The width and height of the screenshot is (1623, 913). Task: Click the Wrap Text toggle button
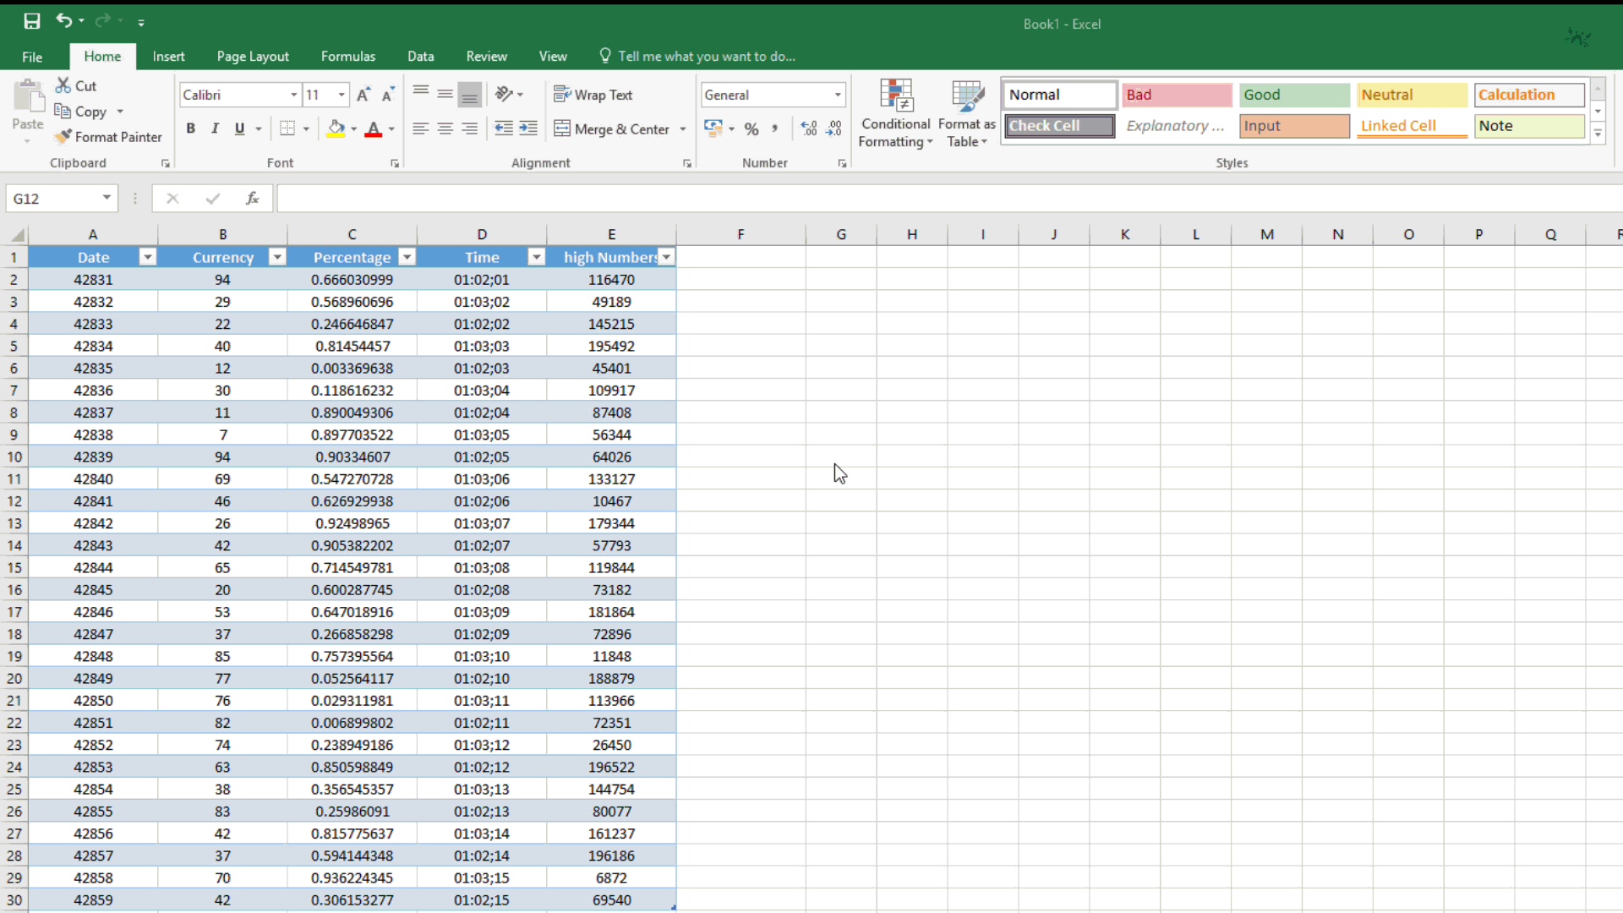(598, 94)
